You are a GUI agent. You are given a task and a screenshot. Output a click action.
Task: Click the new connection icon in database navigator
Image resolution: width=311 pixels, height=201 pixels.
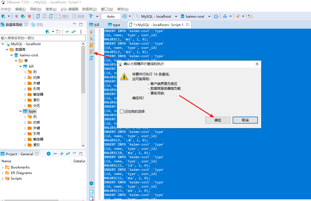47,32
